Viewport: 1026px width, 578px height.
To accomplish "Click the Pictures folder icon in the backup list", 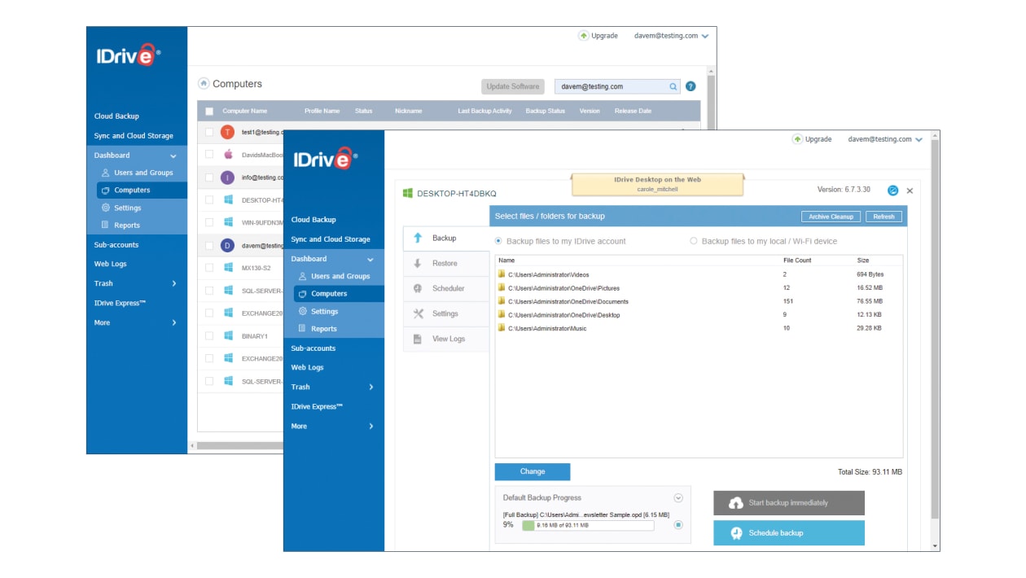I will pos(502,287).
